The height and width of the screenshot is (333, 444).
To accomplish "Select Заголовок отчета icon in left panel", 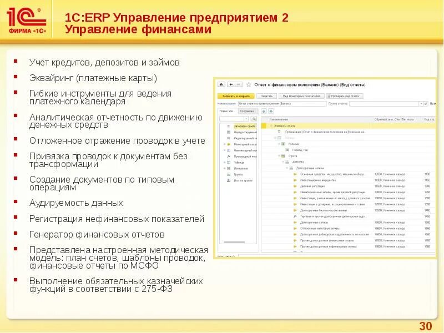I will coord(229,126).
